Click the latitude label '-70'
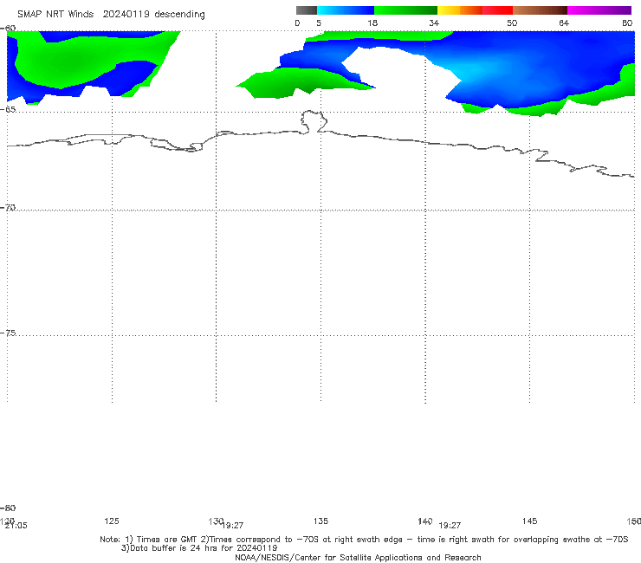 [x=8, y=208]
